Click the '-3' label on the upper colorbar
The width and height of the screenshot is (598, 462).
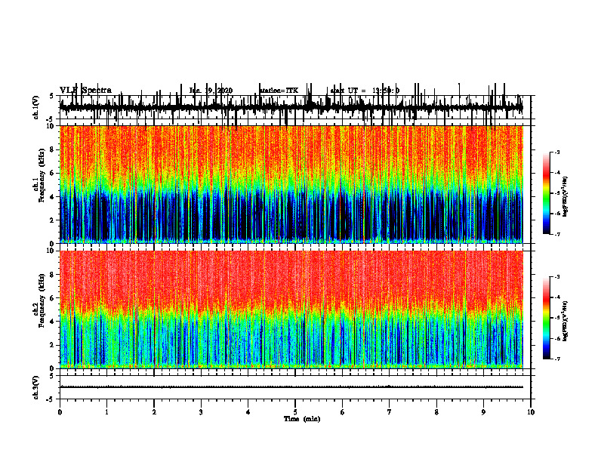(556, 152)
